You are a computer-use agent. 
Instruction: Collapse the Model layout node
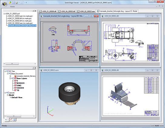pyautogui.click(x=8, y=95)
